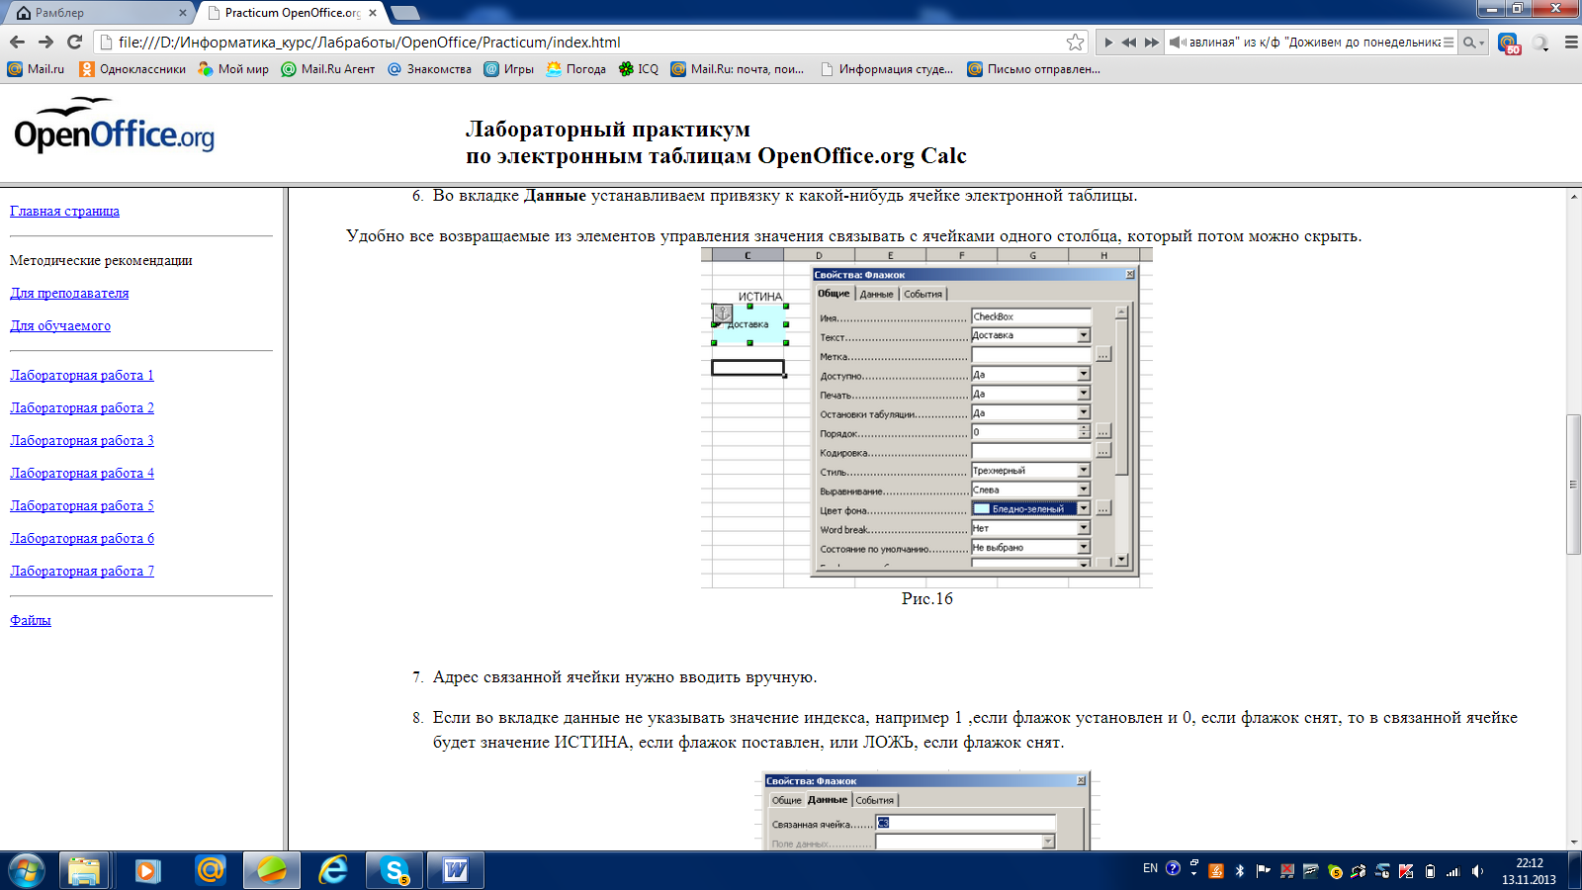Open Для преподавателя link

[x=69, y=293]
